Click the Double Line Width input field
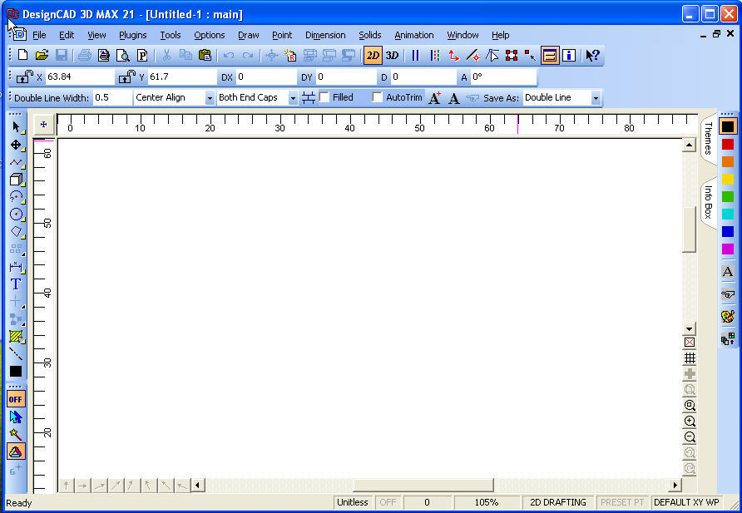 (x=112, y=98)
